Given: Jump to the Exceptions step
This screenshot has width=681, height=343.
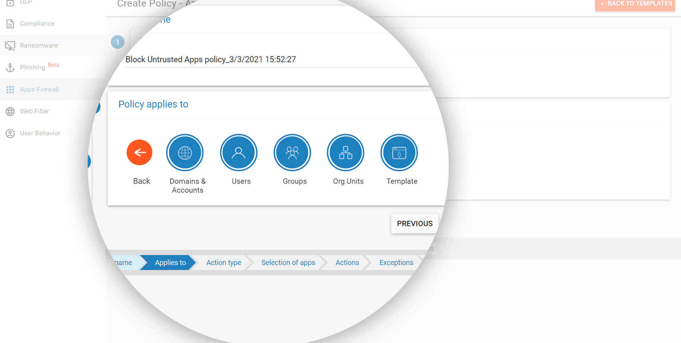Looking at the screenshot, I should click(396, 263).
